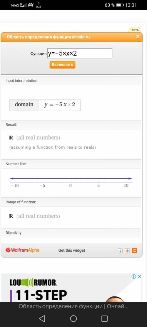Click the Вычислить button
The width and height of the screenshot is (147, 327).
coord(62,65)
